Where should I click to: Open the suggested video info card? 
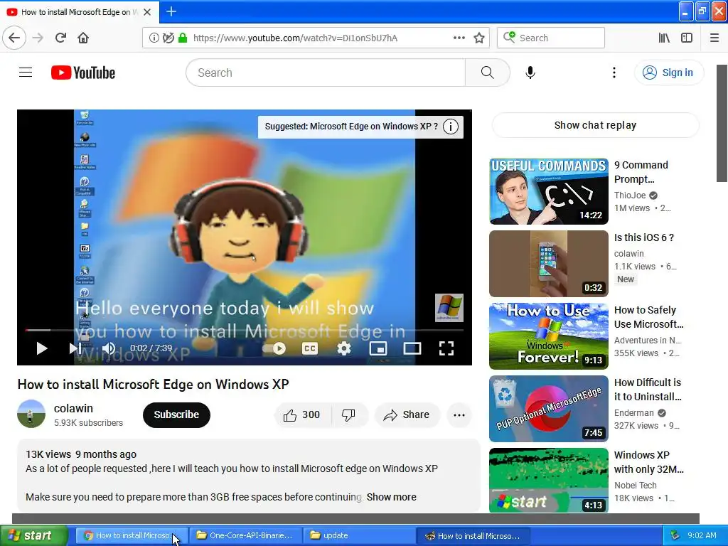tap(360, 127)
